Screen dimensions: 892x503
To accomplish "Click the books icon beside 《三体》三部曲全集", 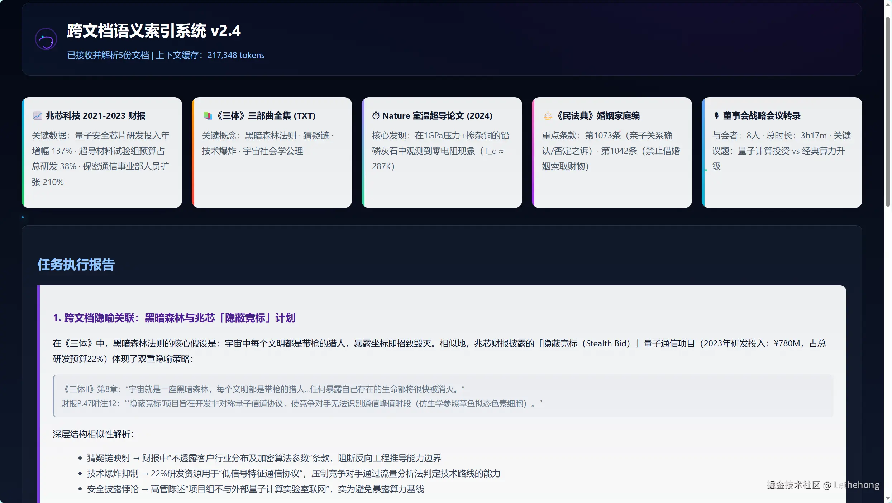I will (208, 115).
